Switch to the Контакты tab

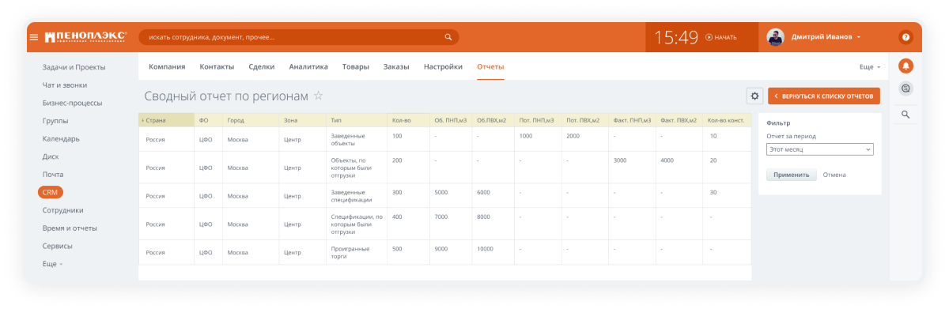(x=217, y=67)
